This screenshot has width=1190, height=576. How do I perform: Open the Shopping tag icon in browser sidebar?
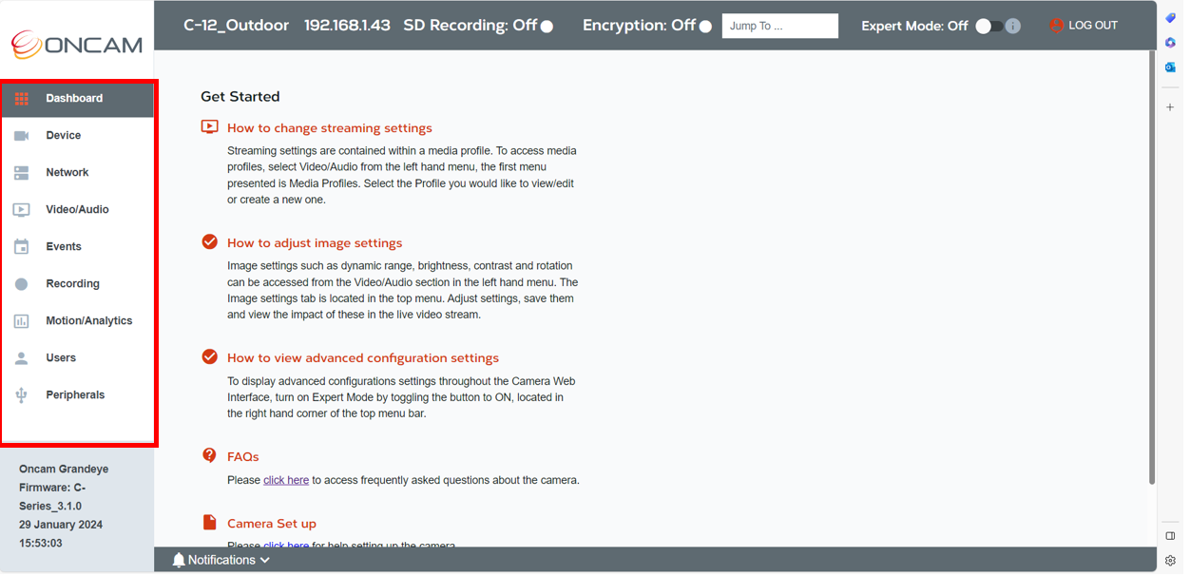[1170, 18]
